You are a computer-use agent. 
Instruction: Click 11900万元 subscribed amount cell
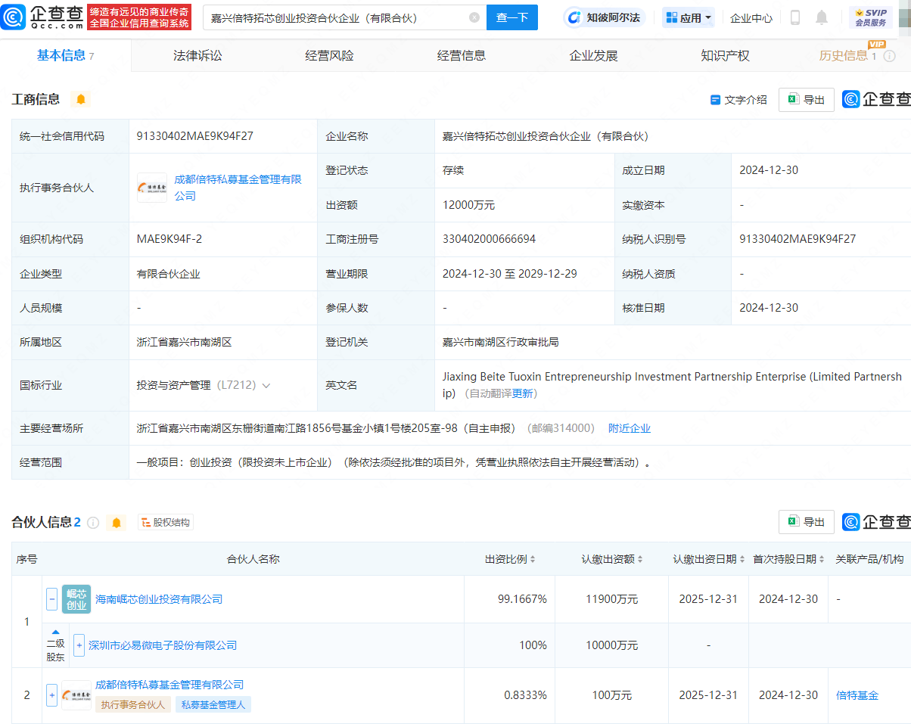pos(612,599)
